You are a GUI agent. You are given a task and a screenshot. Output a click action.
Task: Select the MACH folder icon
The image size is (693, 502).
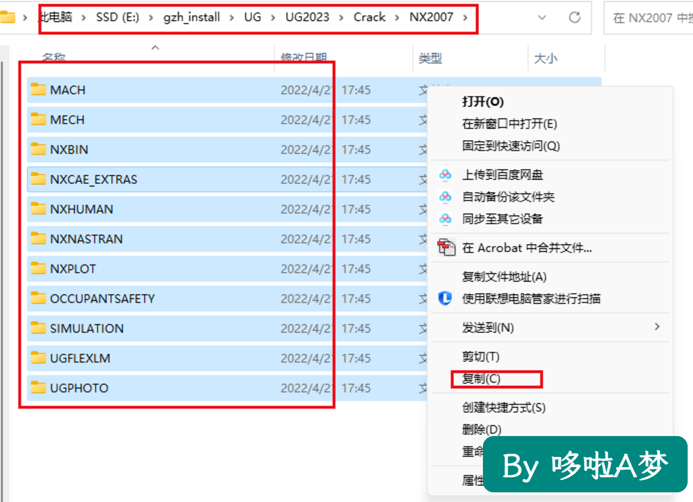38,90
